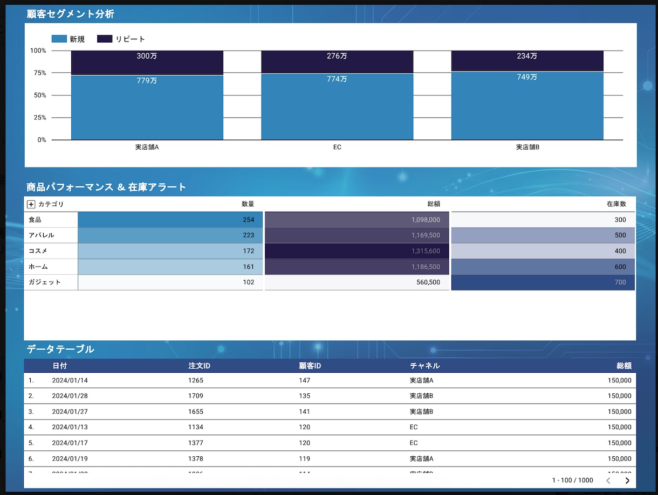Click the pagination text 1 - 100 / 1000
Viewport: 658px width, 495px height.
pos(573,480)
